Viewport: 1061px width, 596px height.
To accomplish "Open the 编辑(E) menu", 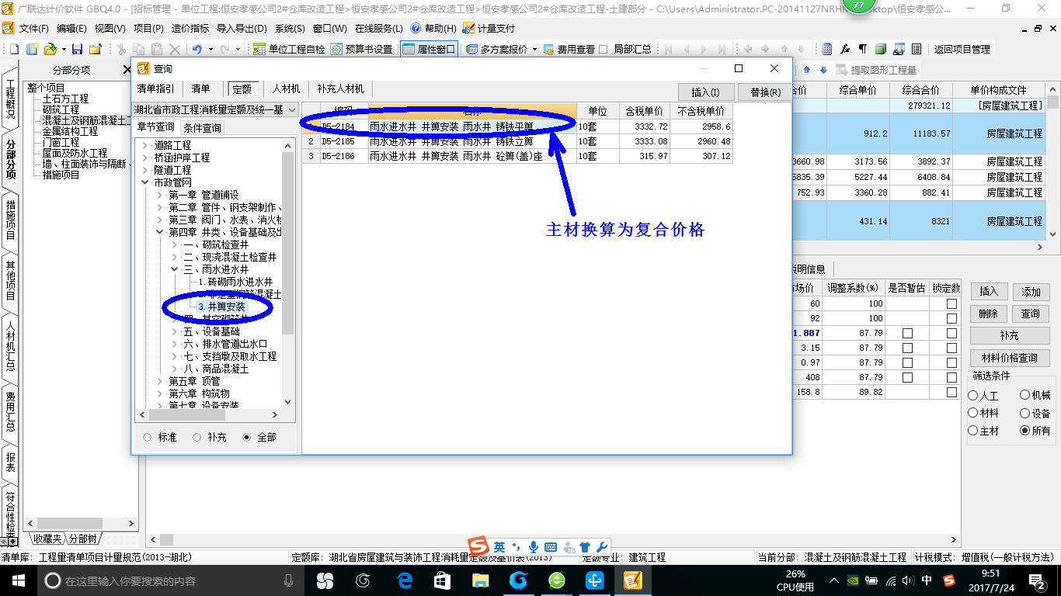I will click(x=71, y=28).
